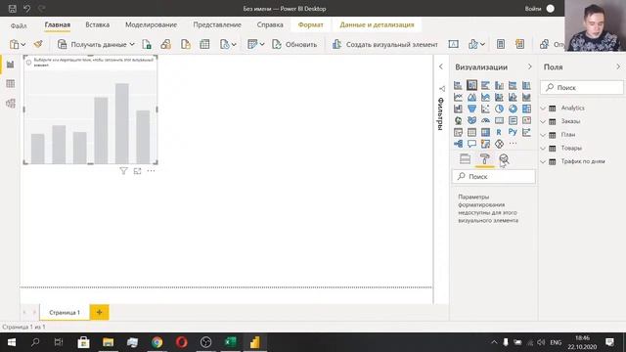
Task: Expand the Фильтры pane chevron
Action: point(441,66)
